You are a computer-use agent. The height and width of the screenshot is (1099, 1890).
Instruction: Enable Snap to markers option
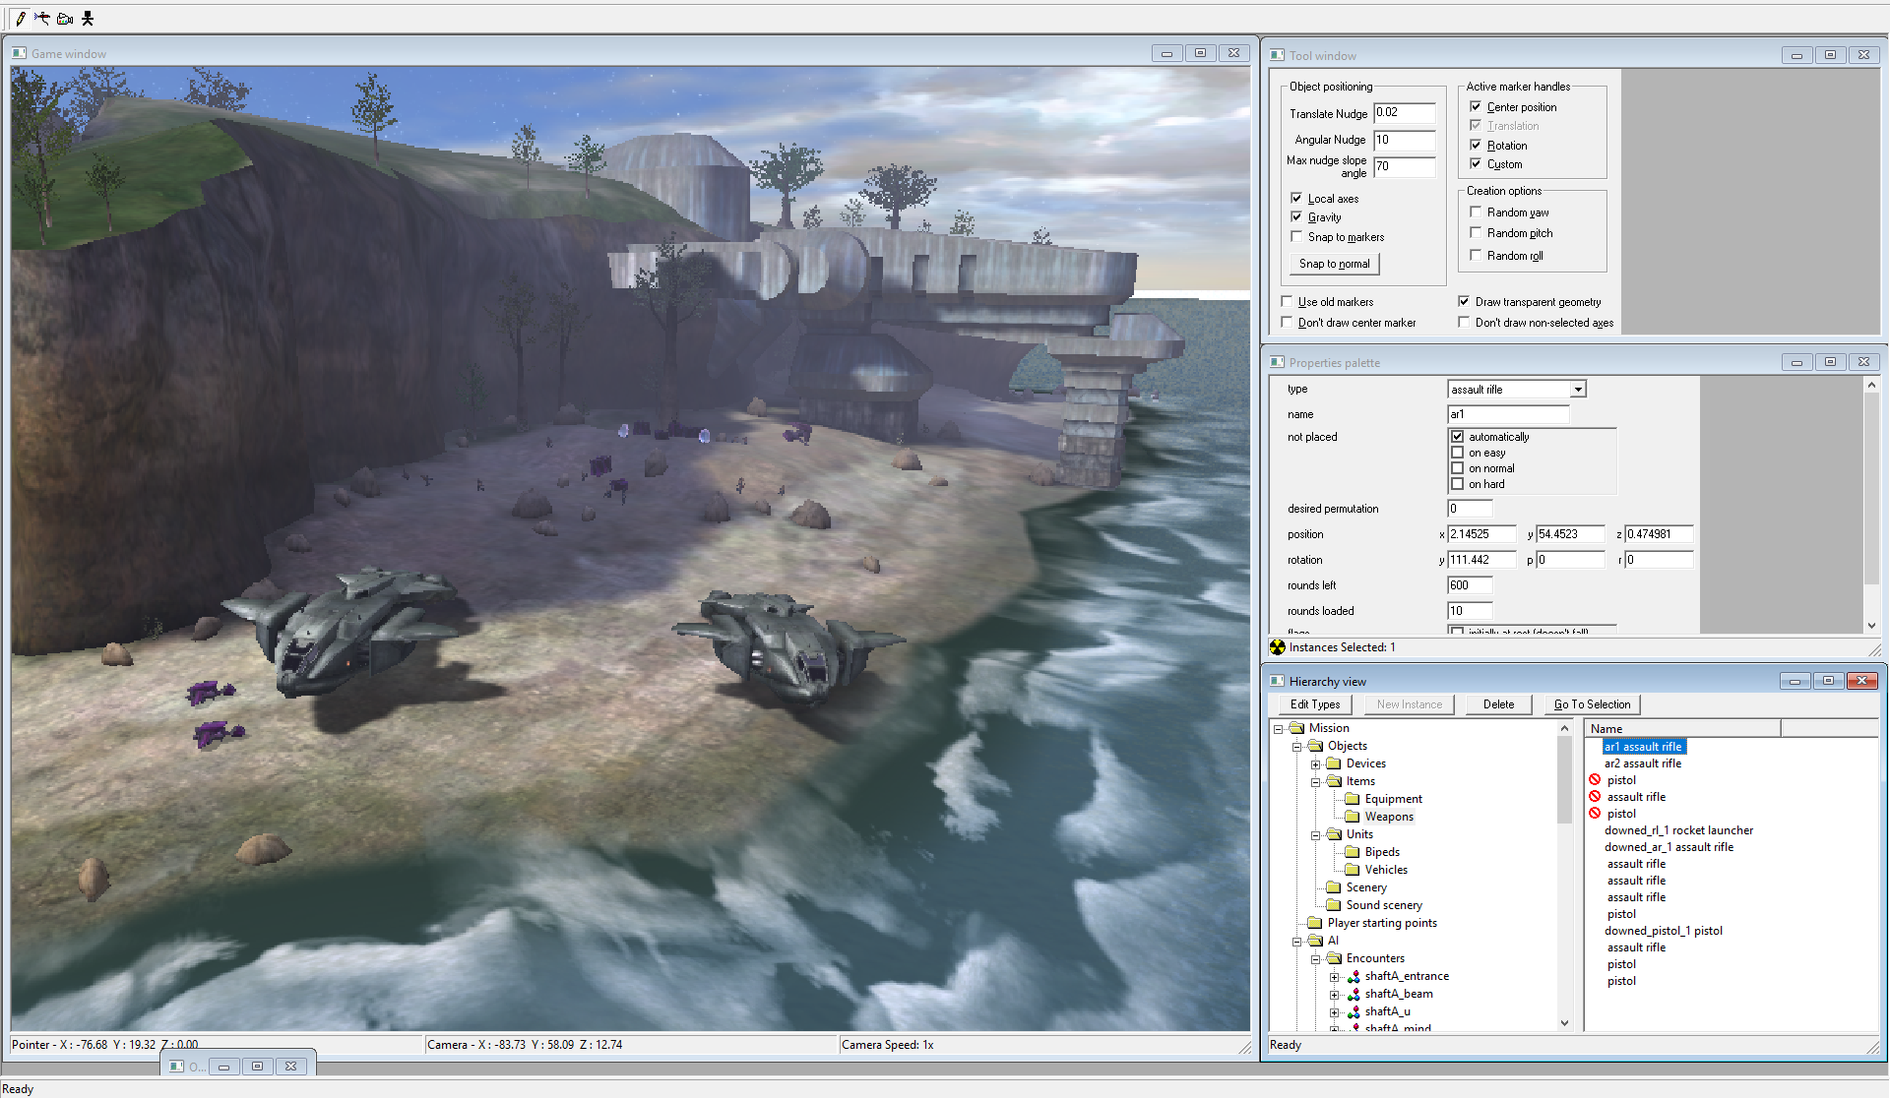[x=1296, y=236]
